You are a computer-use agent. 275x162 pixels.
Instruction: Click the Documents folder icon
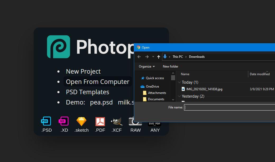click(145, 99)
